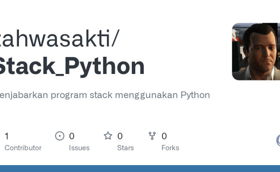Click the 'Stars' label
The image size is (280, 172).
[x=125, y=148]
